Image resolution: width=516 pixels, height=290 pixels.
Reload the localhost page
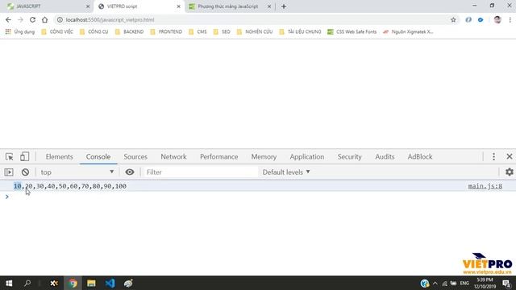(32, 19)
